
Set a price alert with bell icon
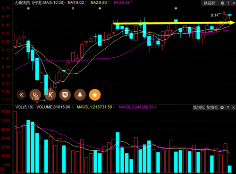[x=80, y=95]
